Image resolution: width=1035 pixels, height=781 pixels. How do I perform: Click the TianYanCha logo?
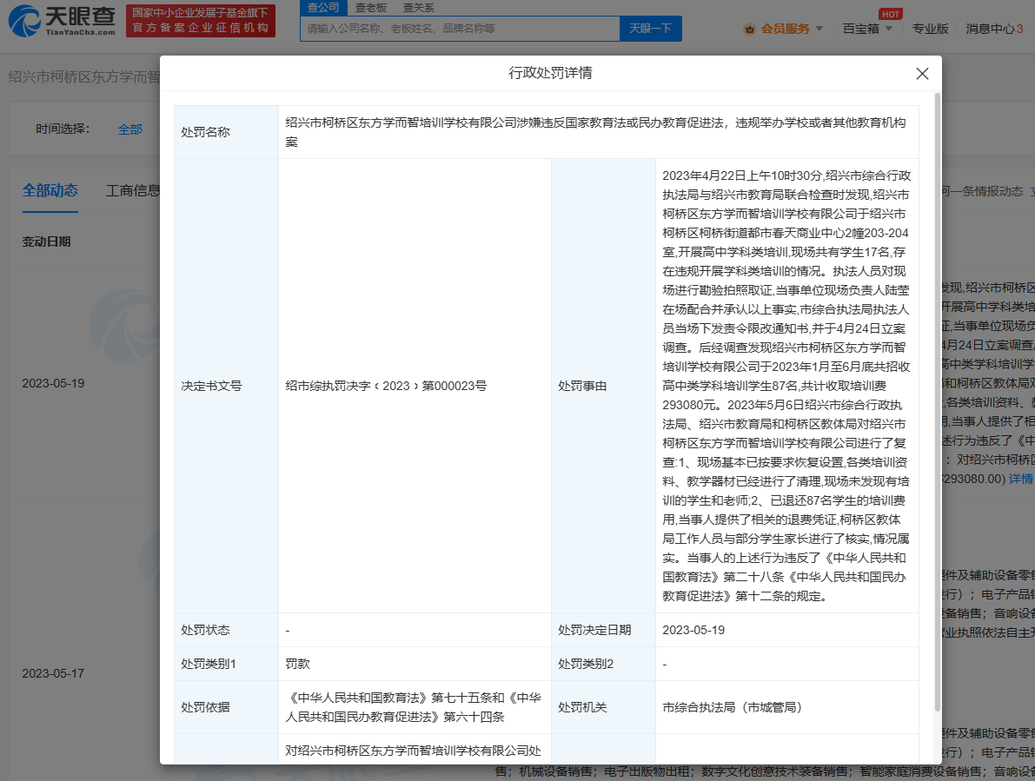[62, 21]
